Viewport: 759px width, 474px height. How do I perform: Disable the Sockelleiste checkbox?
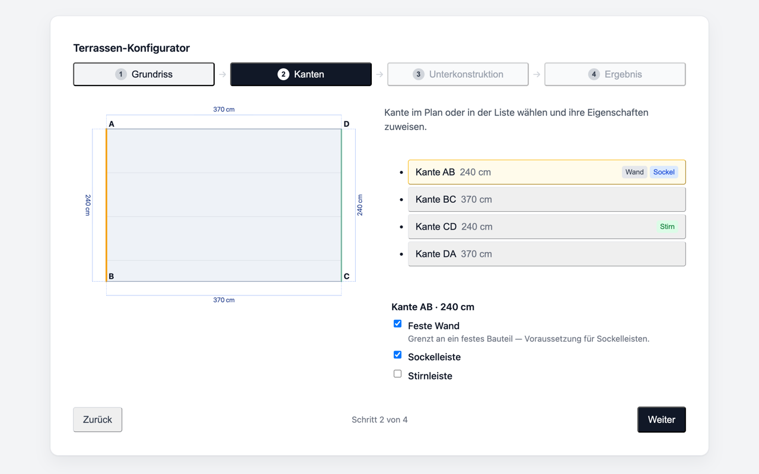click(x=397, y=355)
